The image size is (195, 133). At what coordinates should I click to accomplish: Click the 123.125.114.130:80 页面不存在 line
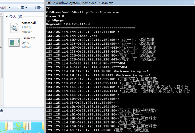101,126
